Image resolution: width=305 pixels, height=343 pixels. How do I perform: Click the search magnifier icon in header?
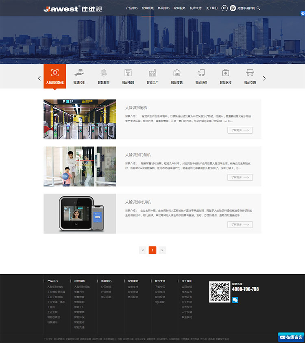tap(258, 8)
